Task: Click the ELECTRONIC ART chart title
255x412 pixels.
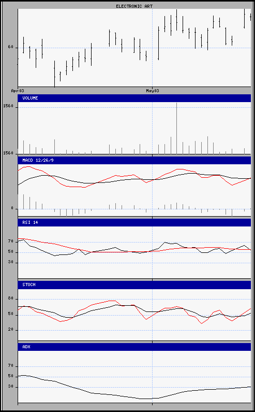Action: pos(134,6)
